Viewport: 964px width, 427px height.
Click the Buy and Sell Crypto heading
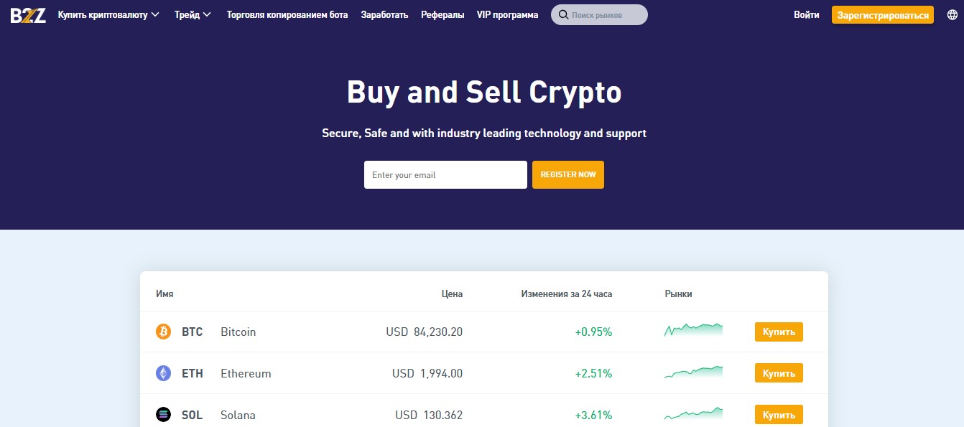(484, 92)
